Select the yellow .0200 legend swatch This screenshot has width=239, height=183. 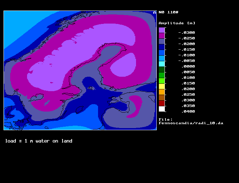(x=162, y=87)
